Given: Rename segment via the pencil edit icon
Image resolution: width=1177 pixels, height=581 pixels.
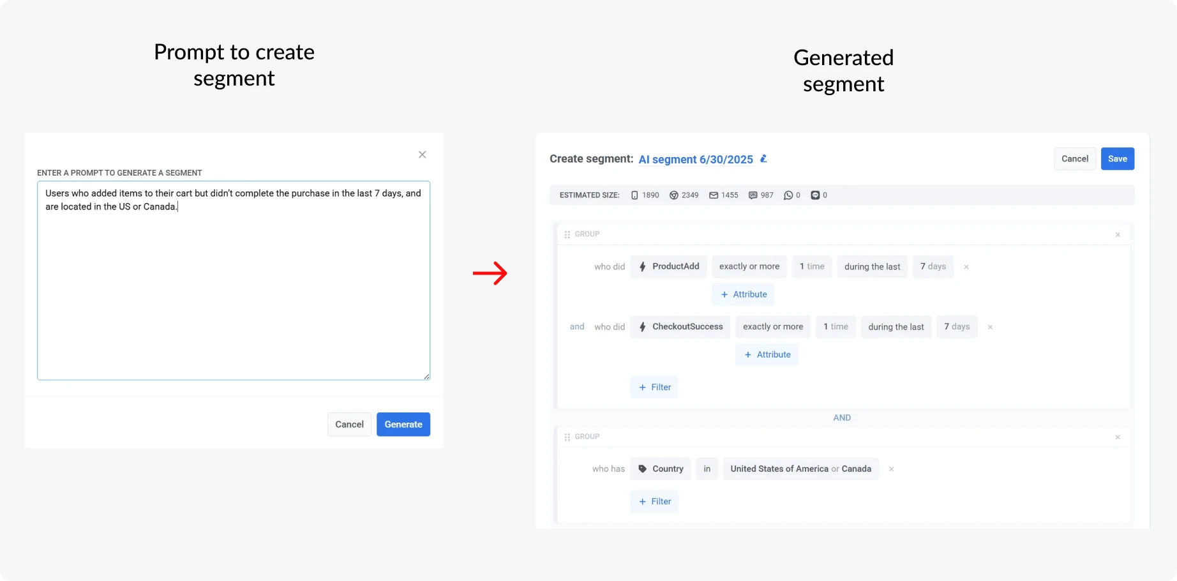Looking at the screenshot, I should (763, 159).
